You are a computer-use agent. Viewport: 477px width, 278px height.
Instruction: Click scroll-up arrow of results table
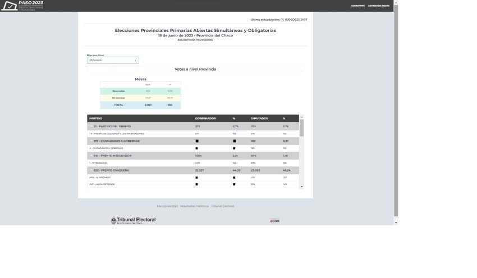pyautogui.click(x=302, y=118)
